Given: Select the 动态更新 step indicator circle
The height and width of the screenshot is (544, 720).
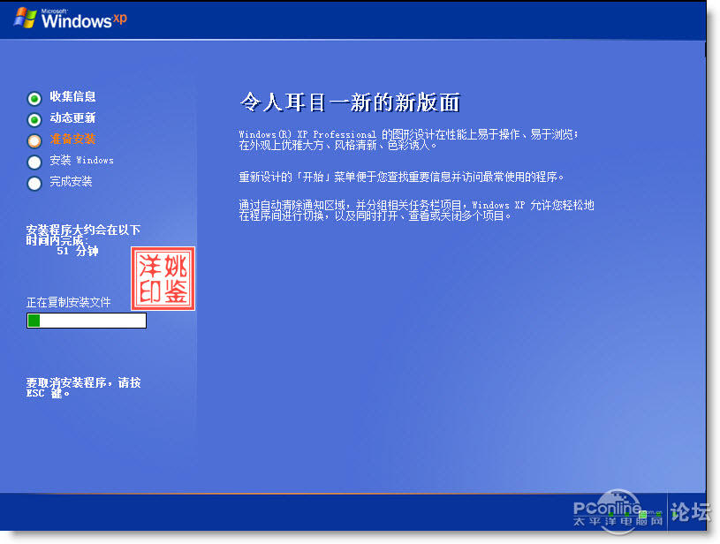Looking at the screenshot, I should pyautogui.click(x=34, y=120).
